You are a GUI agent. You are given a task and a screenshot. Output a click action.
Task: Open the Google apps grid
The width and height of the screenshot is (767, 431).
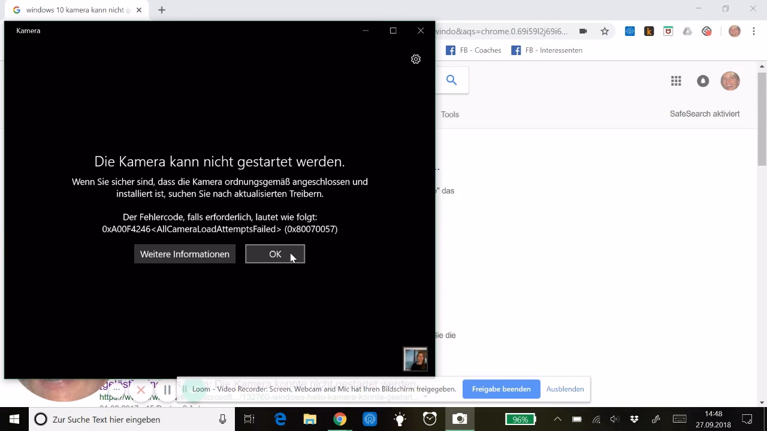[676, 81]
